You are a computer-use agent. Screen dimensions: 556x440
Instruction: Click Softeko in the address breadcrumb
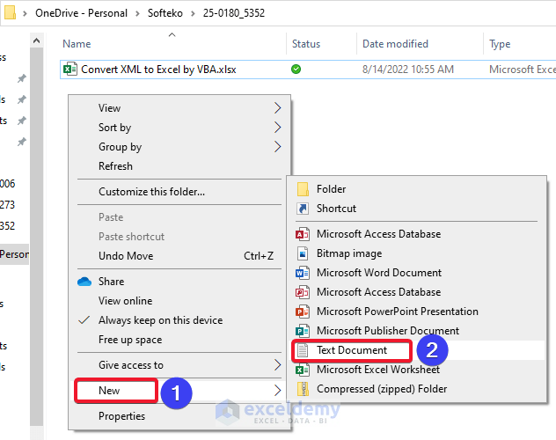pos(162,13)
